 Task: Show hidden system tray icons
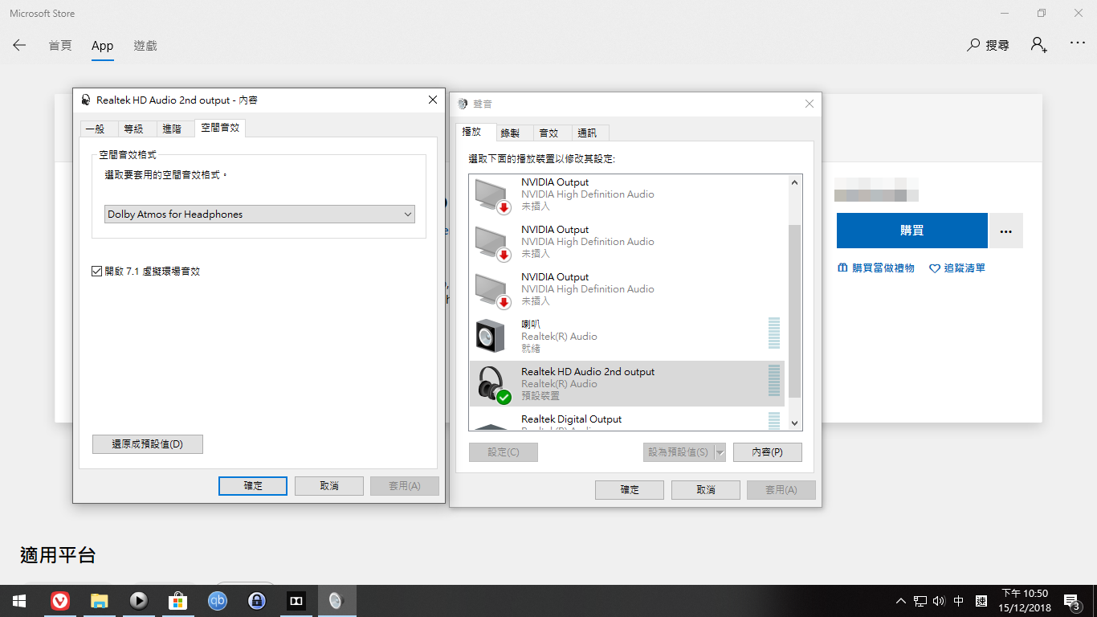pos(901,601)
